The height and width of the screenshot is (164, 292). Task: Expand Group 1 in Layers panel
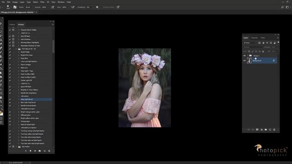tap(248, 56)
